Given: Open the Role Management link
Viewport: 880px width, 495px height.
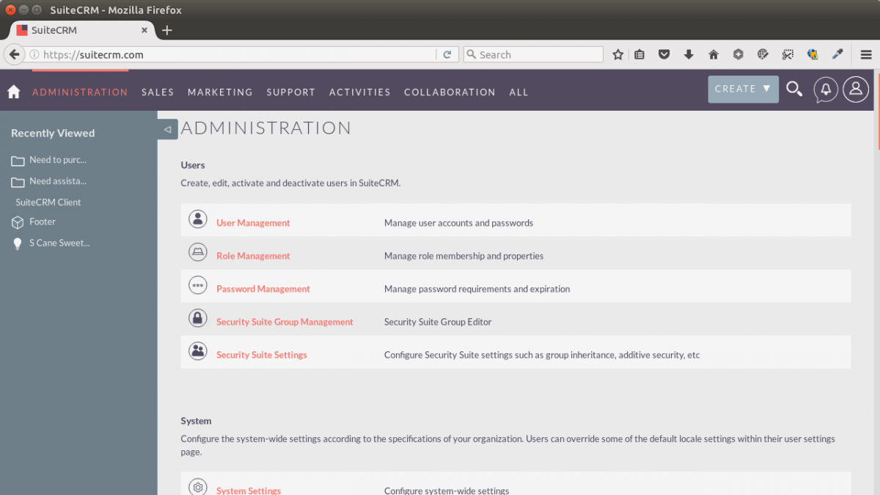Looking at the screenshot, I should pos(253,255).
